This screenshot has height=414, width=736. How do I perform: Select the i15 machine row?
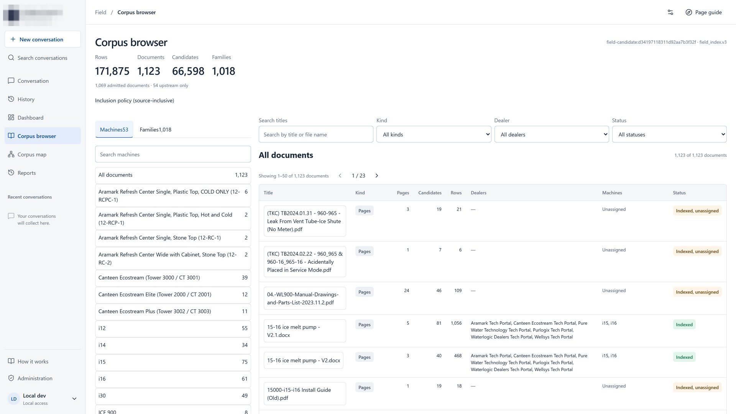[173, 362]
